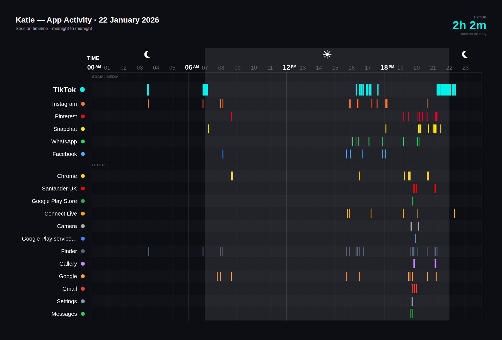502x340 pixels.
Task: Click the small TIKTOK caption above the total
Action: (480, 17)
